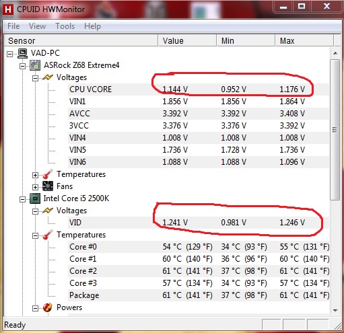Click the ASRock Z68 Extreme4 label

[81, 65]
